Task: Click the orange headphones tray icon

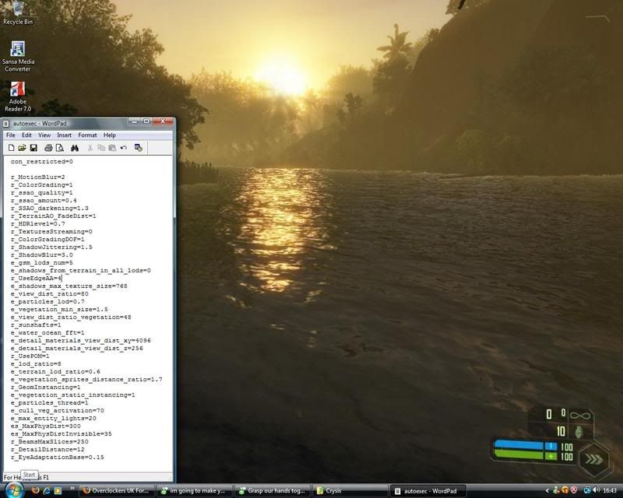Action: [565, 490]
